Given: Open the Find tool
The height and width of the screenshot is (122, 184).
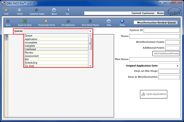Looking at the screenshot, I should click(x=6, y=12).
